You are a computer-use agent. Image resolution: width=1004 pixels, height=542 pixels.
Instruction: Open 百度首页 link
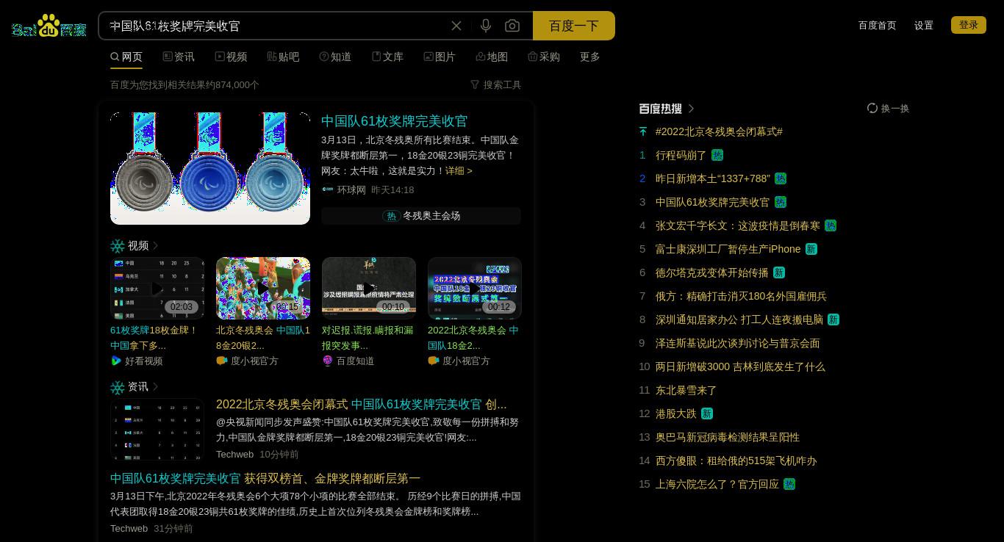point(878,25)
